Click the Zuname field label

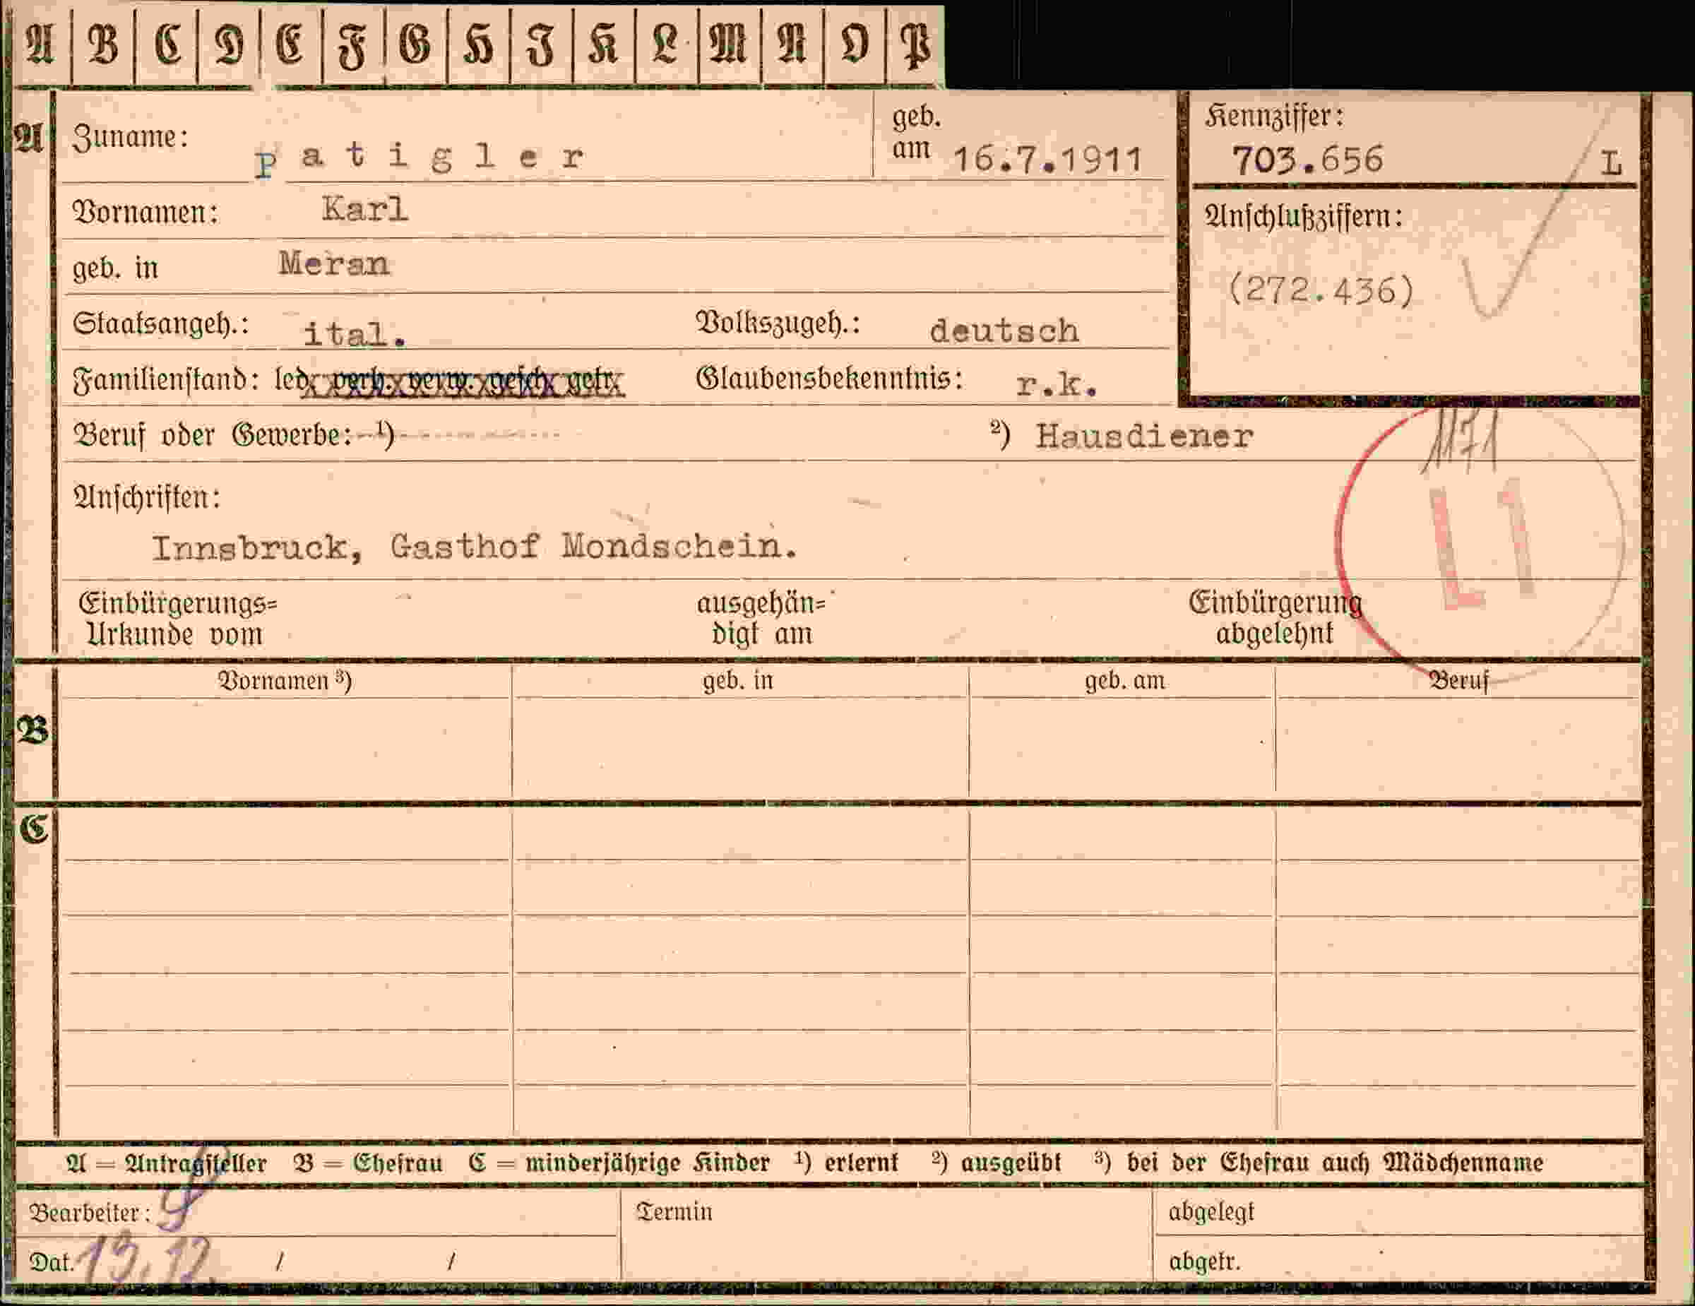[x=131, y=137]
